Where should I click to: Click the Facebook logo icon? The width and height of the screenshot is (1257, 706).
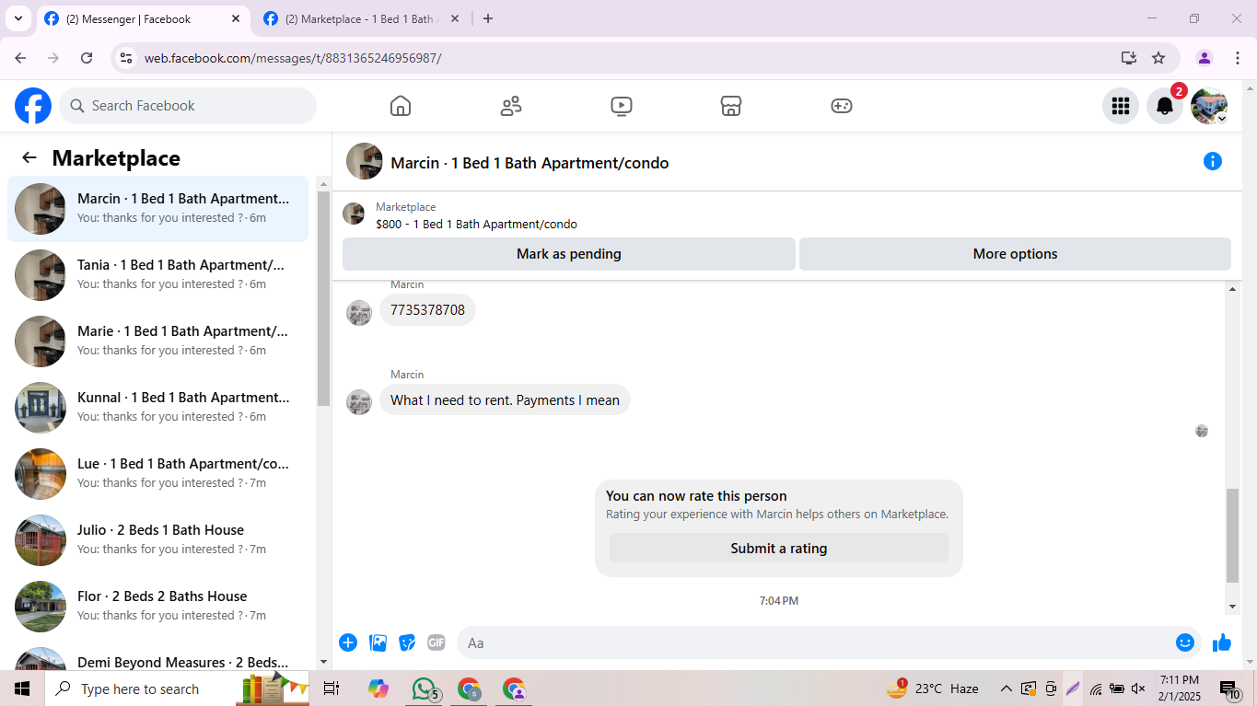coord(33,106)
